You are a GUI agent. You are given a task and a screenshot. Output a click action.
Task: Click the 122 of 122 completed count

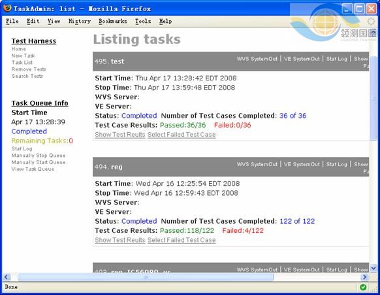(x=297, y=221)
